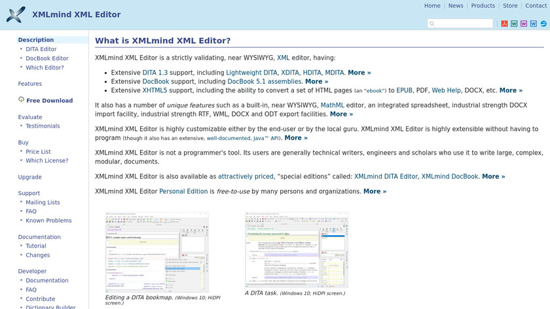Follow the HDITA link

(312, 73)
